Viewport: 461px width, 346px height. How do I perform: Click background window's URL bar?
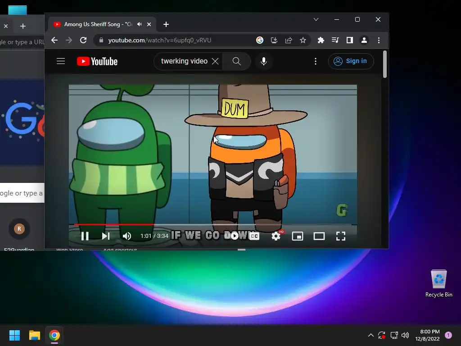(22, 42)
